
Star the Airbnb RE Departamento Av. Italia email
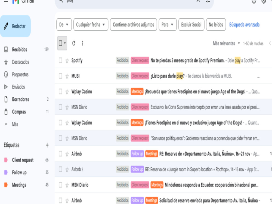67,154
